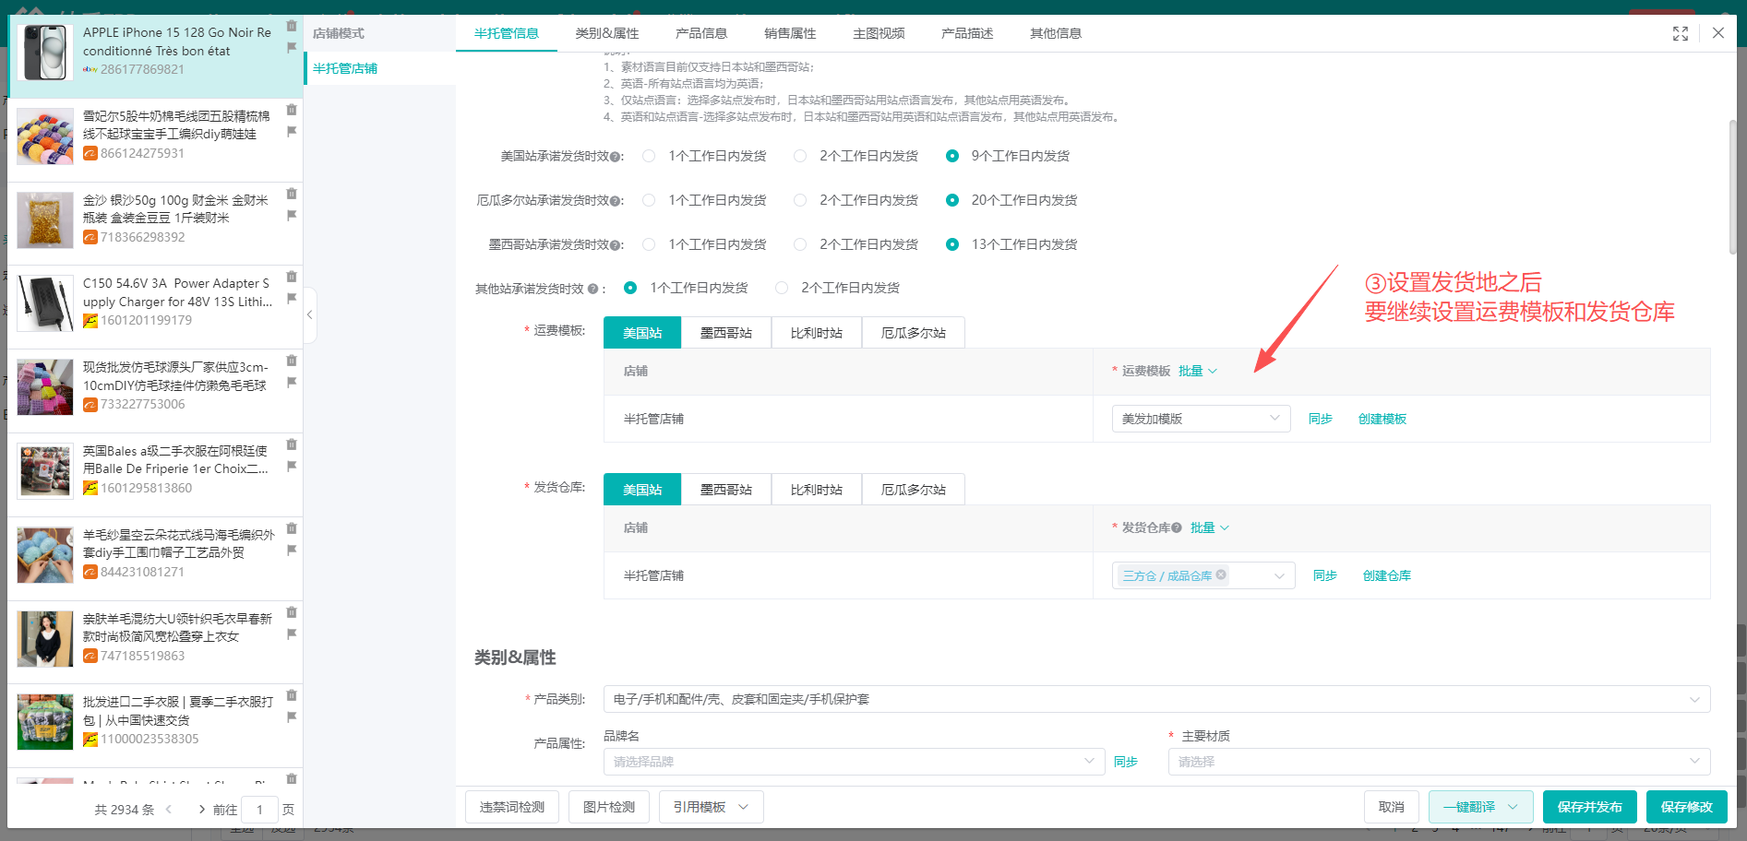Click the 保存并发布 button

click(1589, 806)
